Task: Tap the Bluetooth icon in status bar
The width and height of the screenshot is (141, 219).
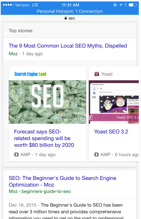Action: tap(125, 5)
